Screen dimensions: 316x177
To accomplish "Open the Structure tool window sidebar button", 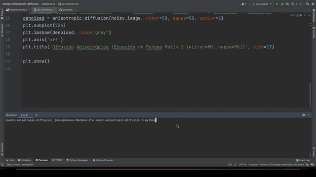I will (x=2, y=30).
